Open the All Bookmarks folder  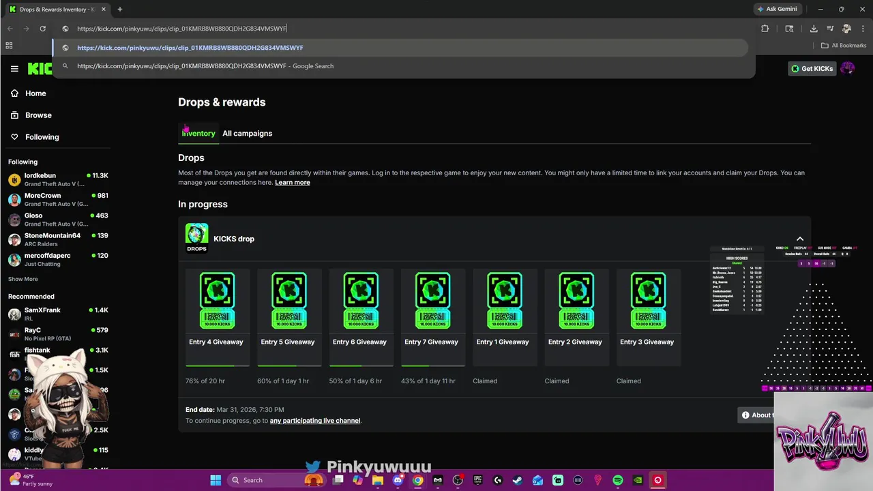click(x=844, y=46)
